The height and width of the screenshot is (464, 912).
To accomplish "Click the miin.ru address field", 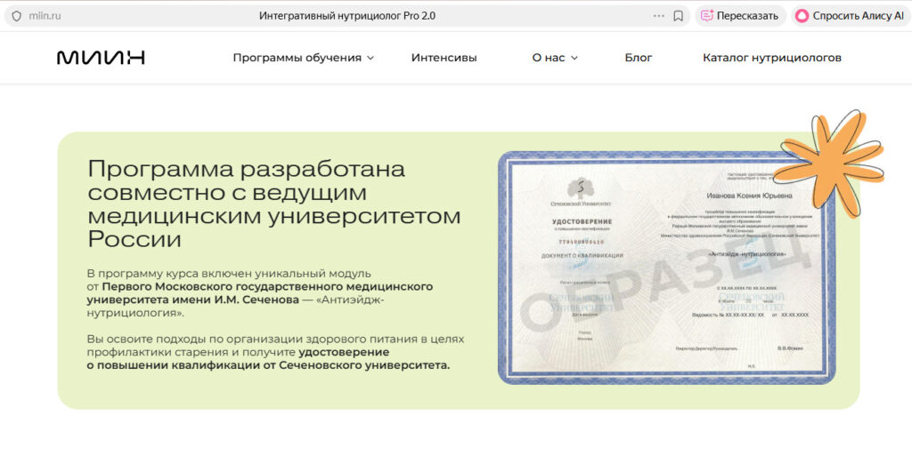I will point(45,16).
